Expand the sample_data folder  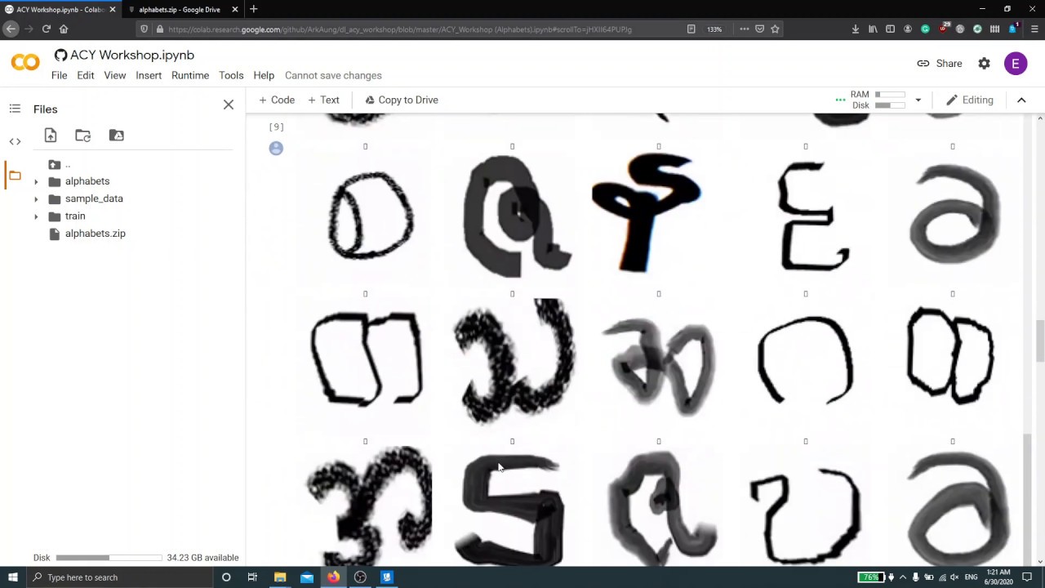tap(36, 198)
